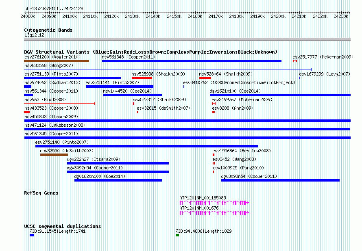Select the blue dgv1620n100 gain bar
The width and height of the screenshot is (362, 251).
118,180
